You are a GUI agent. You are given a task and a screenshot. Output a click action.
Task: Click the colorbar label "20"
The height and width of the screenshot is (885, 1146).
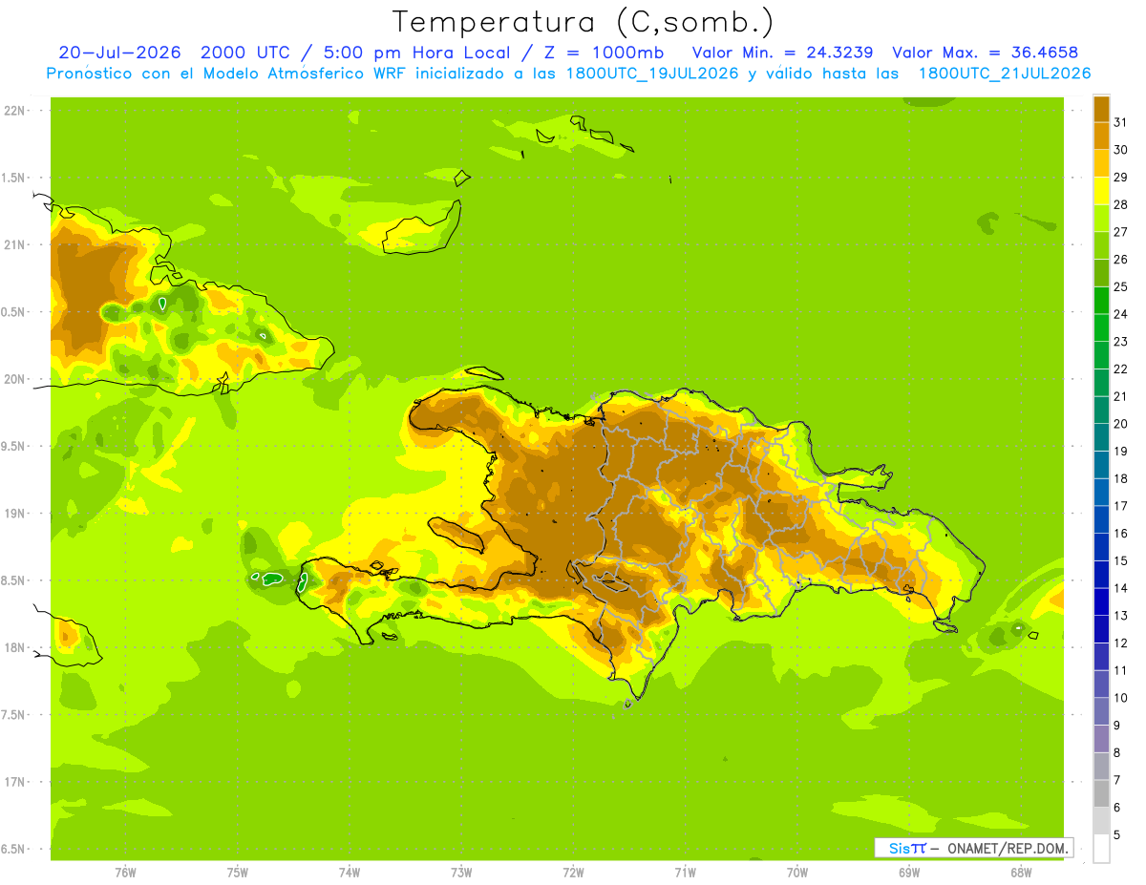1121,424
